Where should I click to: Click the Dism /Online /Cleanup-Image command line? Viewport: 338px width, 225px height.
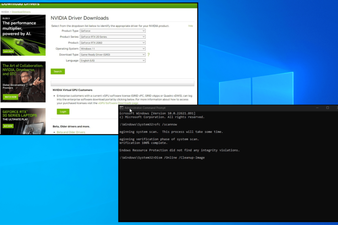pos(162,157)
